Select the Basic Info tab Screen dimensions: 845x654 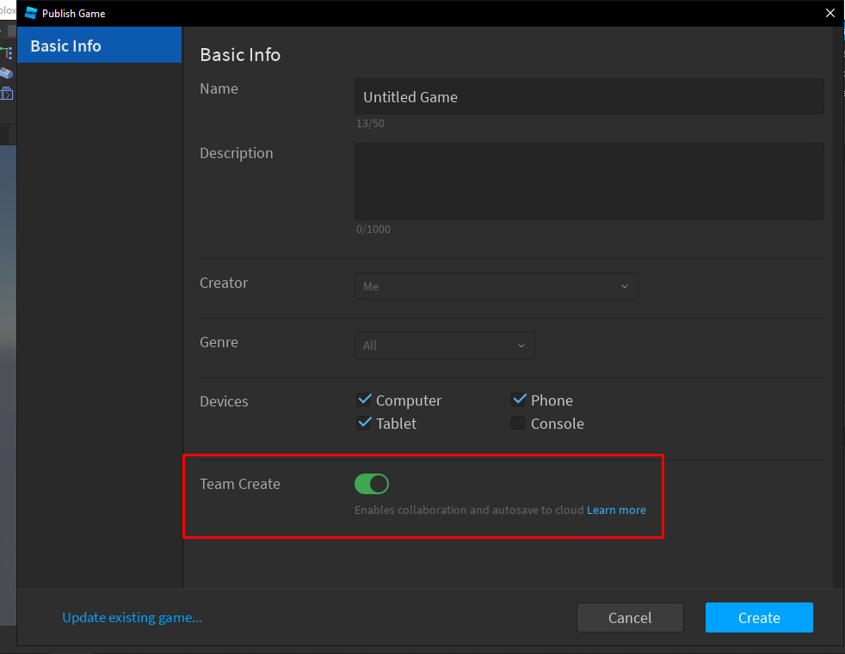click(100, 46)
